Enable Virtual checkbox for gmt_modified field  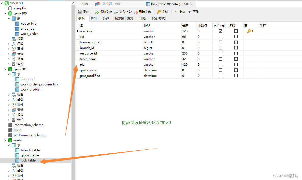[236, 76]
